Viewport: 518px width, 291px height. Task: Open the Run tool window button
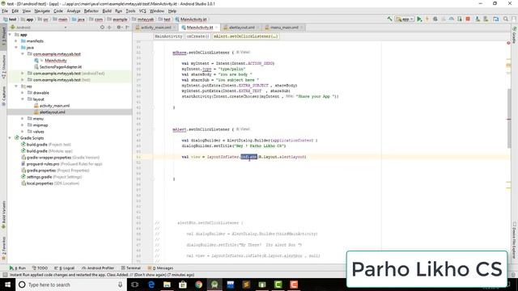(x=18, y=268)
